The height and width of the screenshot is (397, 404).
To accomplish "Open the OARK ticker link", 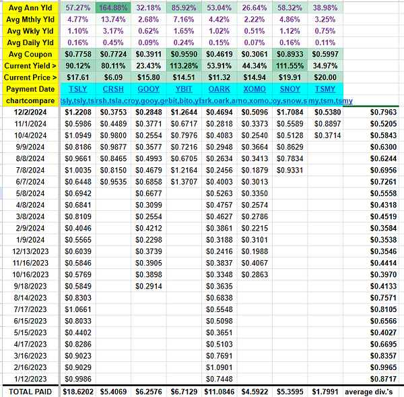I will click(x=219, y=89).
